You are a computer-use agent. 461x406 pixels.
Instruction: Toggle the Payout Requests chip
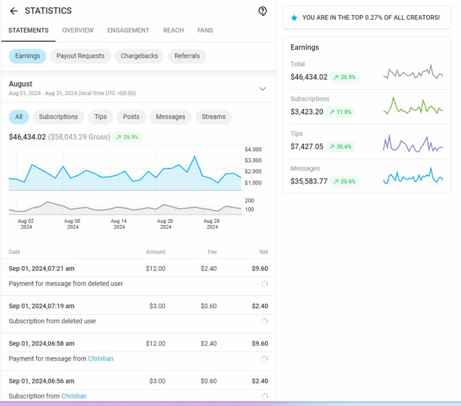[x=80, y=56]
